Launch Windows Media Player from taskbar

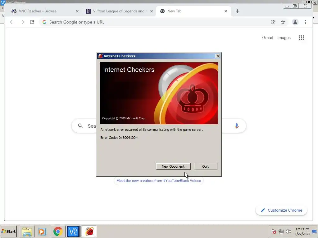(x=42, y=231)
